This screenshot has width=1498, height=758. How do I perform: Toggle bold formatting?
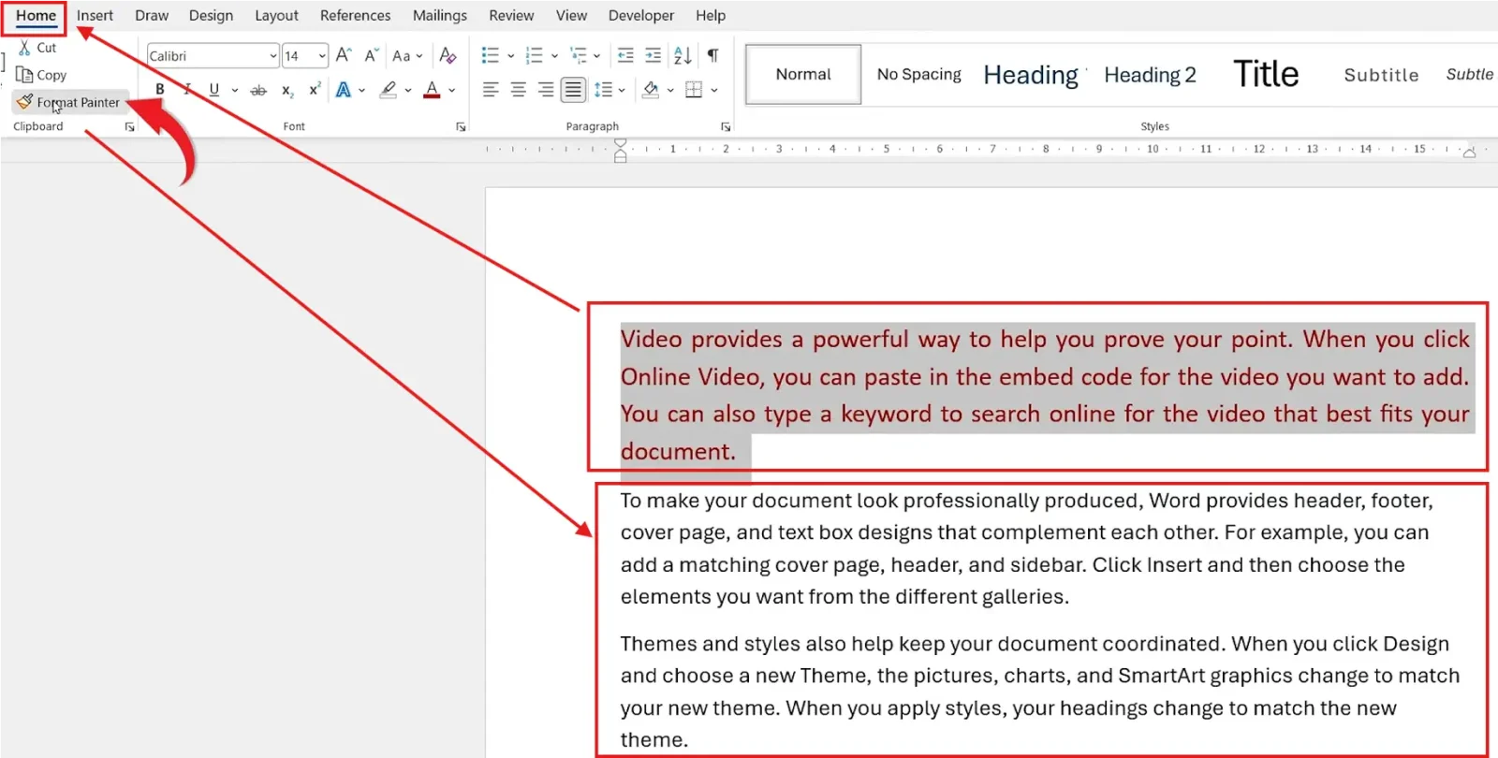(159, 90)
